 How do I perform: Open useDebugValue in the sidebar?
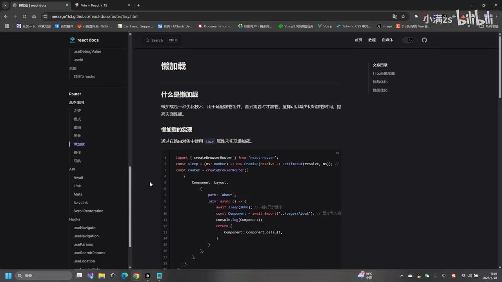(x=87, y=51)
